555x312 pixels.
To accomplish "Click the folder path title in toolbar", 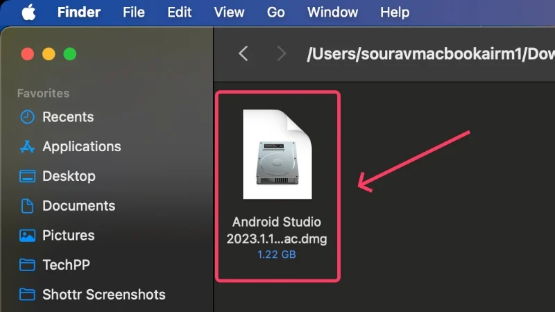I will pyautogui.click(x=430, y=54).
